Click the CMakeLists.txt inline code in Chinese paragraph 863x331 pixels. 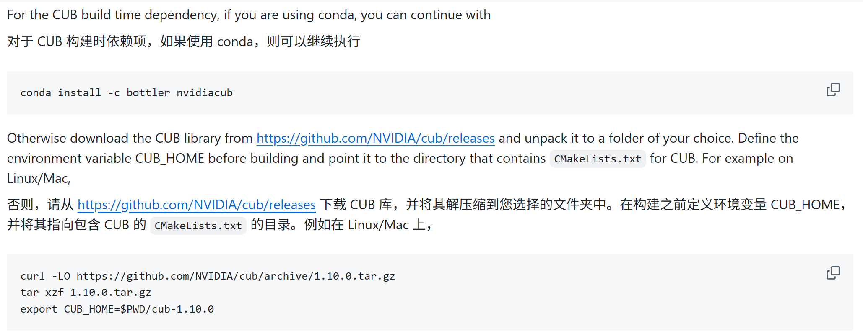(x=198, y=226)
